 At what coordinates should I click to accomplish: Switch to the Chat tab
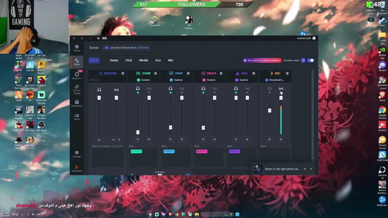[x=129, y=60]
